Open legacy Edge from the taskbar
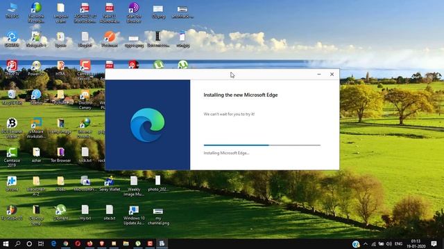Screen dimensions: 444x249 (x=53, y=243)
